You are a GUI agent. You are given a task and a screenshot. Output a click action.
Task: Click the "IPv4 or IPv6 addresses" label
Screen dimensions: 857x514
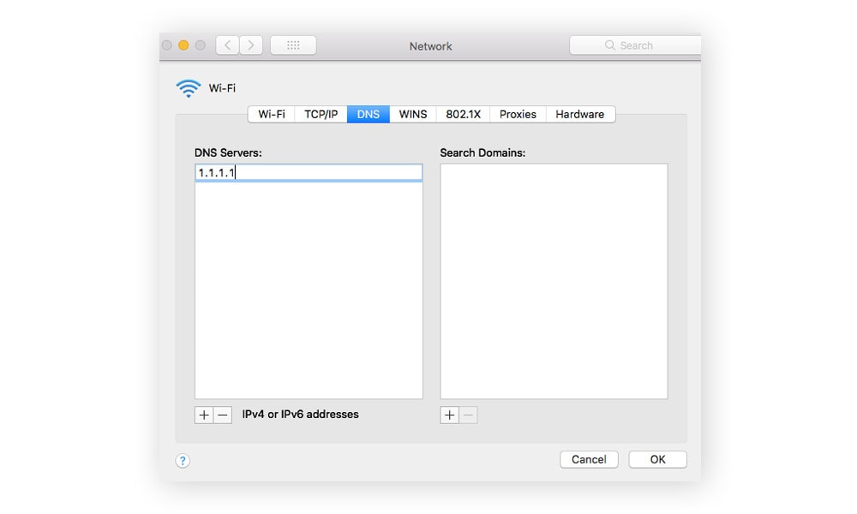(301, 414)
